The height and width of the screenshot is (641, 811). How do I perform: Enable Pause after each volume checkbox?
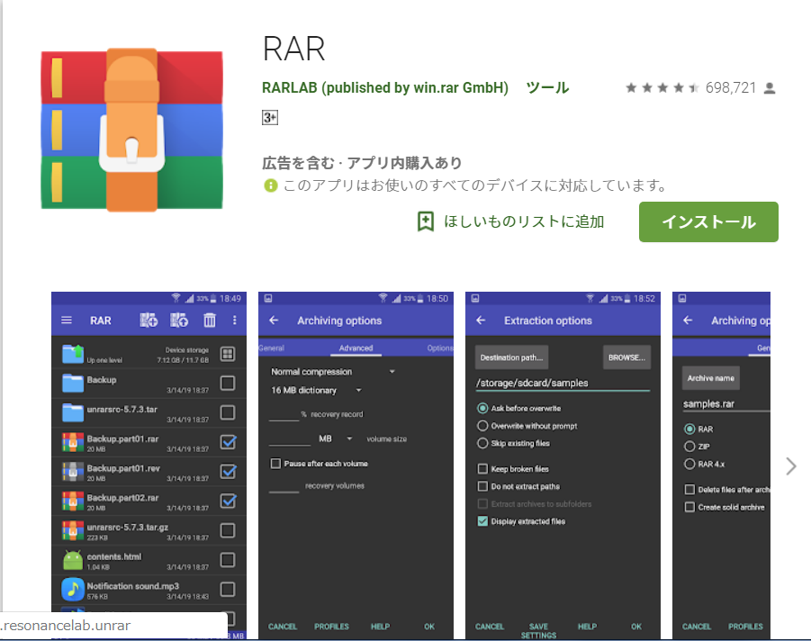275,464
